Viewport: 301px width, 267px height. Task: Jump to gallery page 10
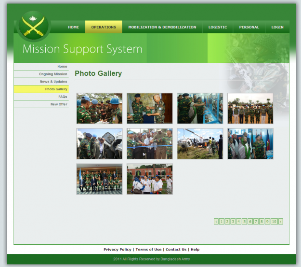point(274,222)
